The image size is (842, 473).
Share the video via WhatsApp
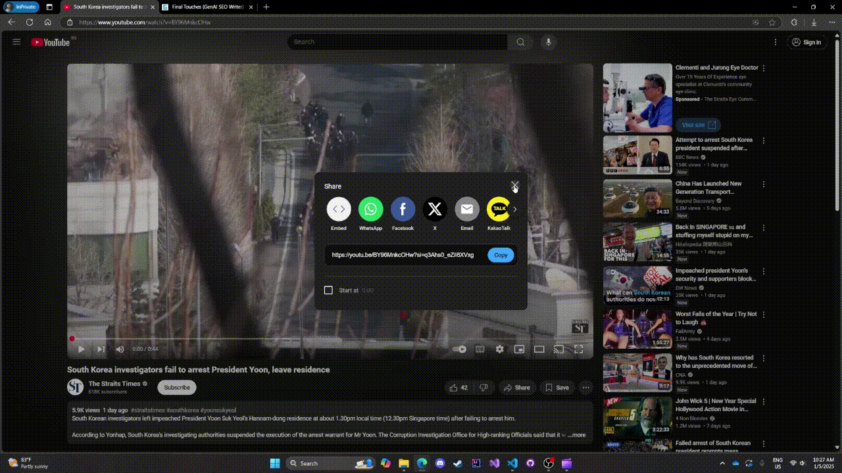(370, 208)
